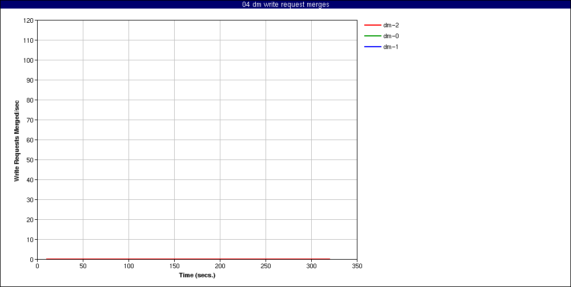
Task: Click the blue dm-1 legend line swatch
Action: tap(372, 47)
